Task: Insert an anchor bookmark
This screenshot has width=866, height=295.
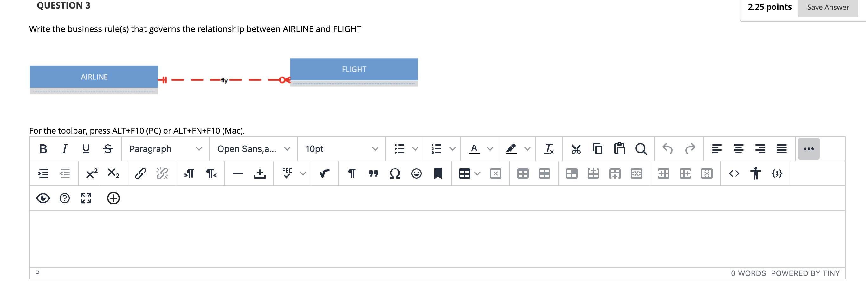Action: pyautogui.click(x=438, y=173)
